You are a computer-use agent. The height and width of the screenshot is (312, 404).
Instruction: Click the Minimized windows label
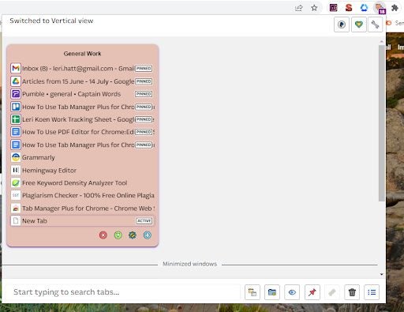pos(189,264)
